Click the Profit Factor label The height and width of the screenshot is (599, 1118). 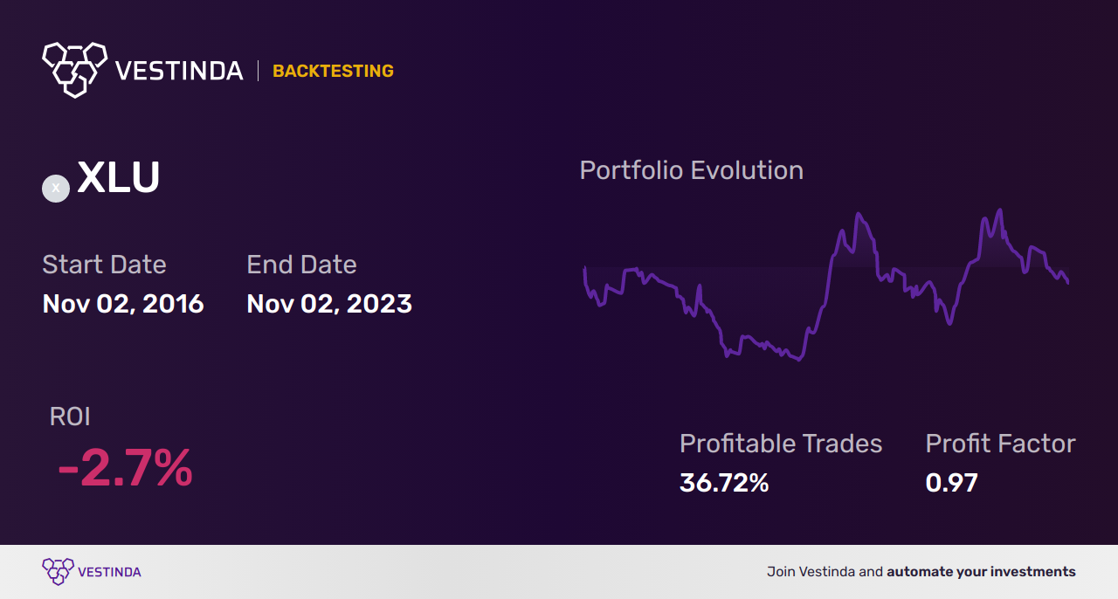pyautogui.click(x=1000, y=444)
